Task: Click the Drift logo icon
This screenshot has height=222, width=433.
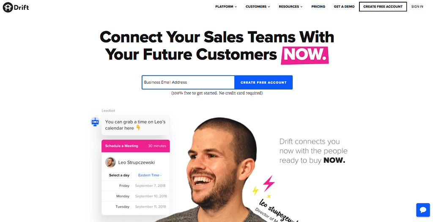Action: pos(8,7)
